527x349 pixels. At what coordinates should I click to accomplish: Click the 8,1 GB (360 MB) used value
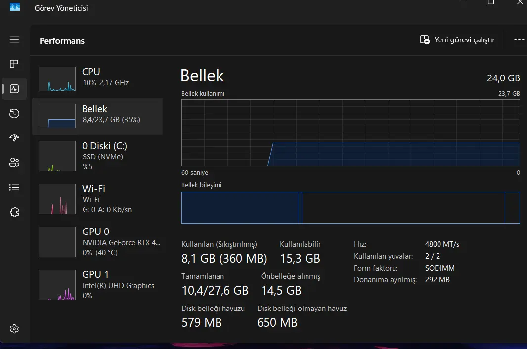pyautogui.click(x=224, y=258)
